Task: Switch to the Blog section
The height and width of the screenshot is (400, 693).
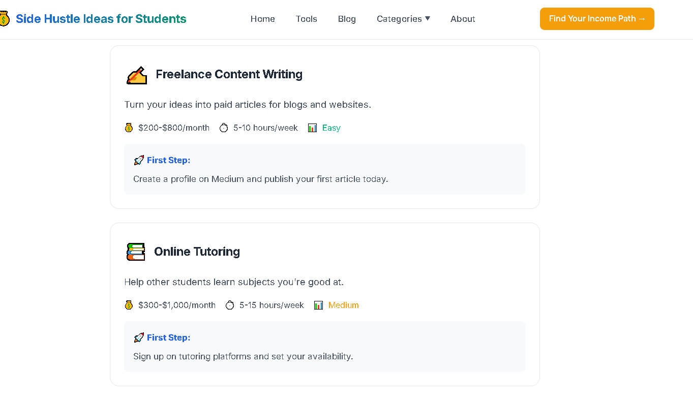Action: click(347, 19)
